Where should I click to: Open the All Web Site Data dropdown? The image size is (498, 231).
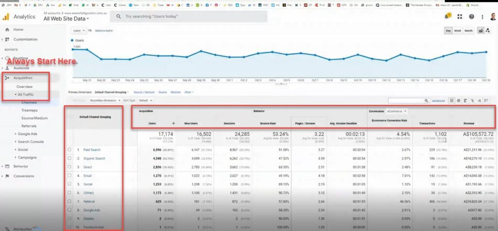click(66, 19)
